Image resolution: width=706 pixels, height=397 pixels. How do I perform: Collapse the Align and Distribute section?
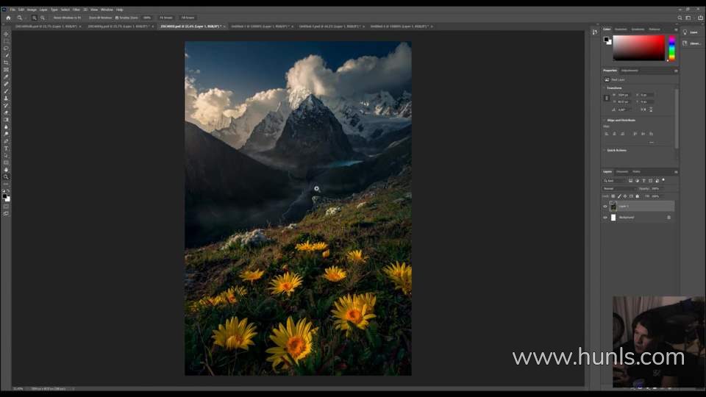tap(605, 120)
